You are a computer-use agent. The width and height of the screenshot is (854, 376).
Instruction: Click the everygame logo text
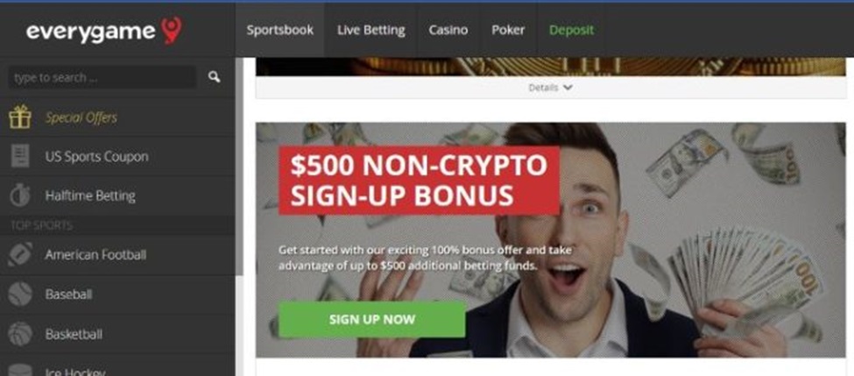click(x=91, y=32)
